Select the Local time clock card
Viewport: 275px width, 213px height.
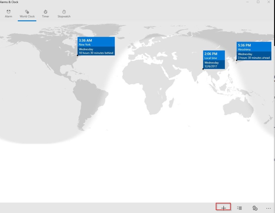tap(214, 60)
